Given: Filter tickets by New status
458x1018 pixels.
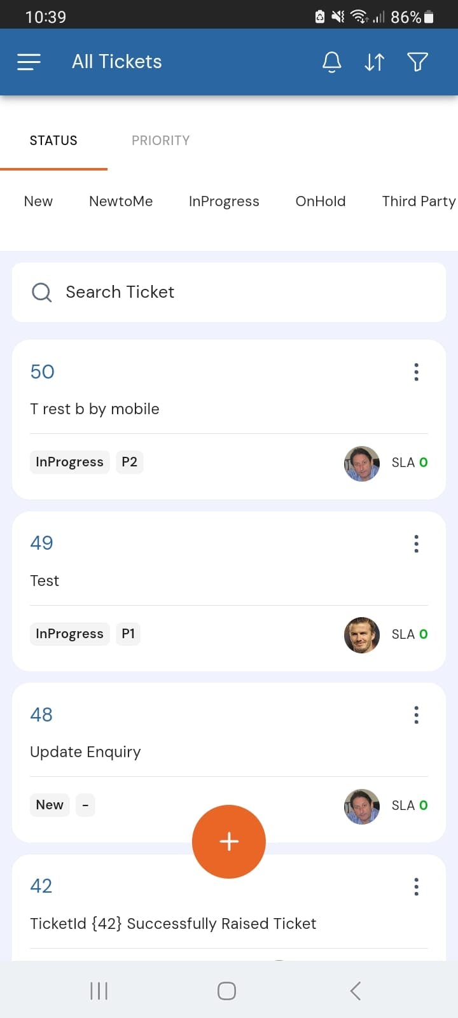Looking at the screenshot, I should pyautogui.click(x=38, y=202).
